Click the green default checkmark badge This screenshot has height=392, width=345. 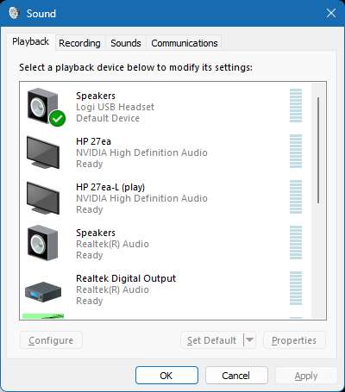click(x=57, y=119)
